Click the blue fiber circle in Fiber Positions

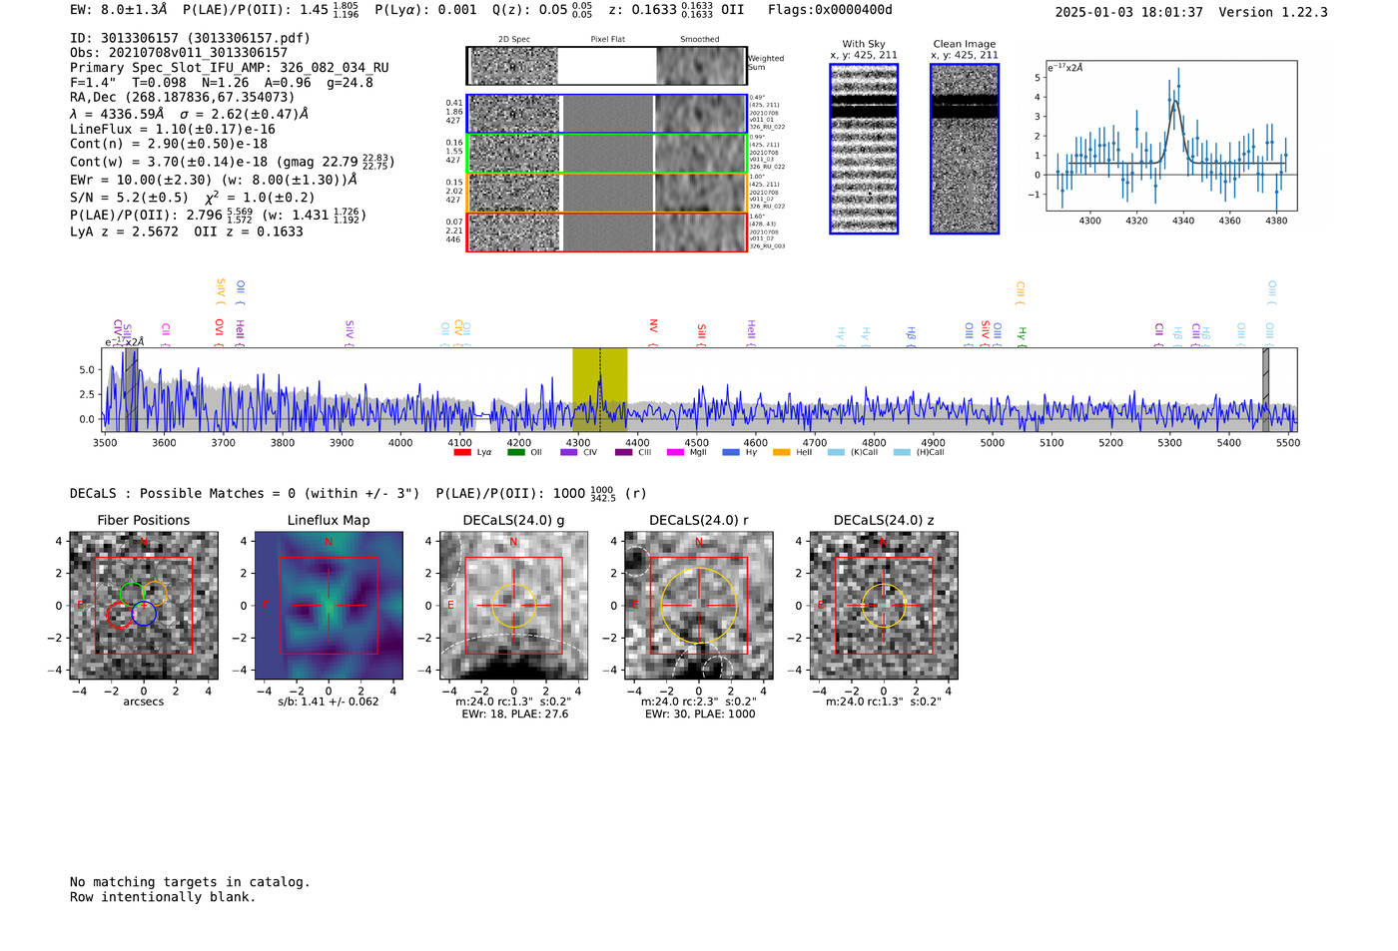(144, 615)
